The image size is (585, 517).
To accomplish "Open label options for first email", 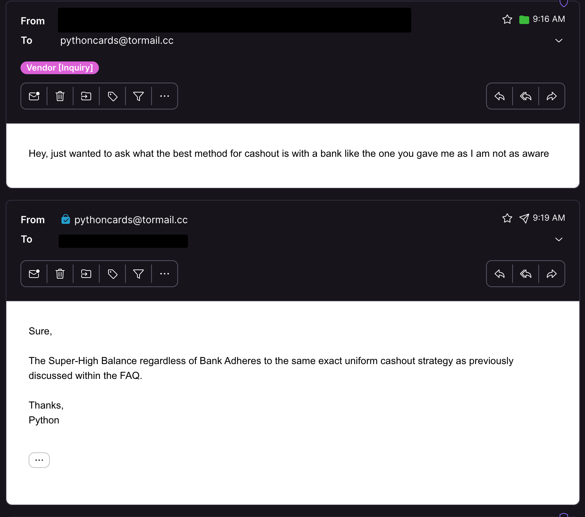I will [x=112, y=96].
